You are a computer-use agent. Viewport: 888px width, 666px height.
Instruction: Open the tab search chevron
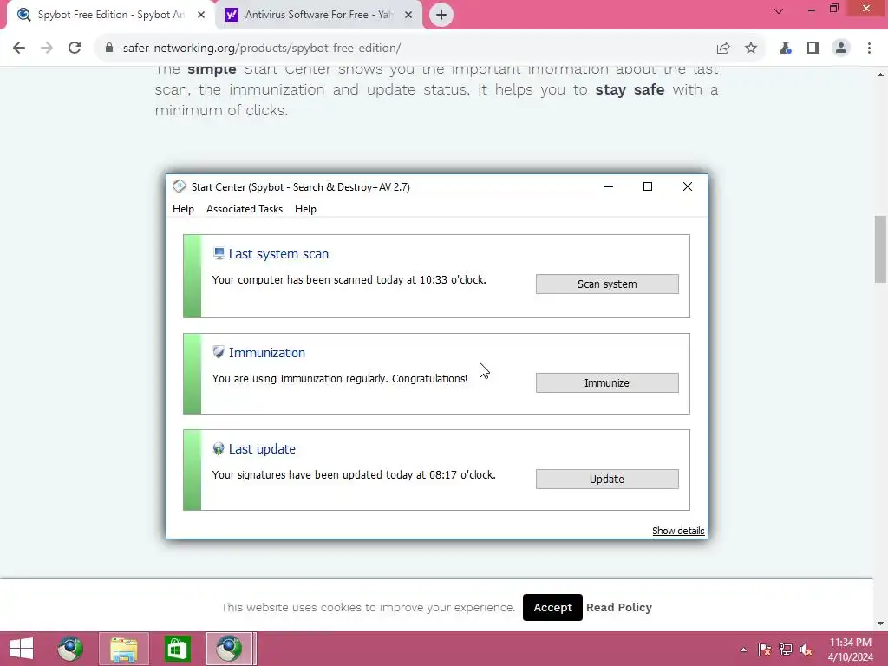[779, 10]
